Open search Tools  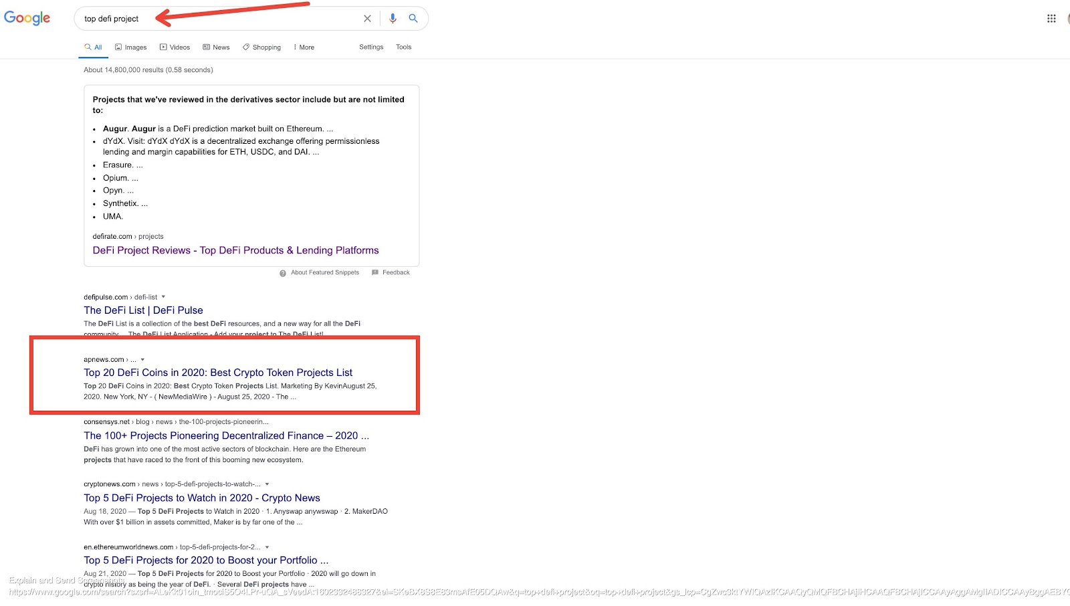point(403,47)
